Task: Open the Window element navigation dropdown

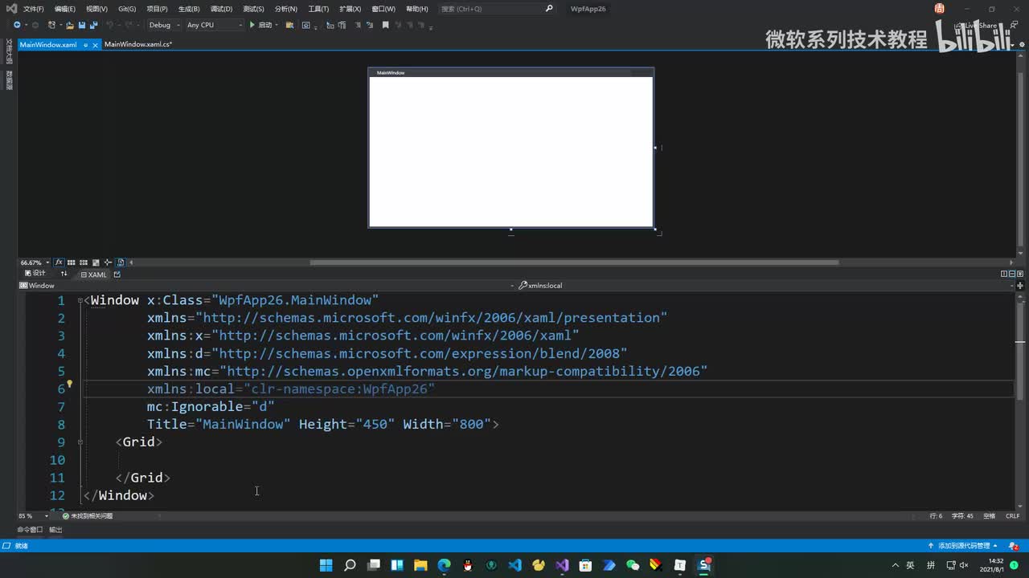Action: (x=265, y=285)
